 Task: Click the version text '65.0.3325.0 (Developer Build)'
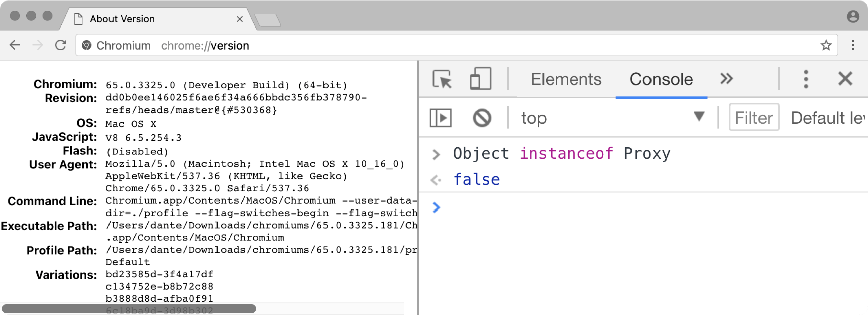197,85
